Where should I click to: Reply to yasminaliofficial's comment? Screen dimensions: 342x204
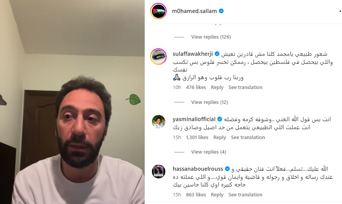219,138
